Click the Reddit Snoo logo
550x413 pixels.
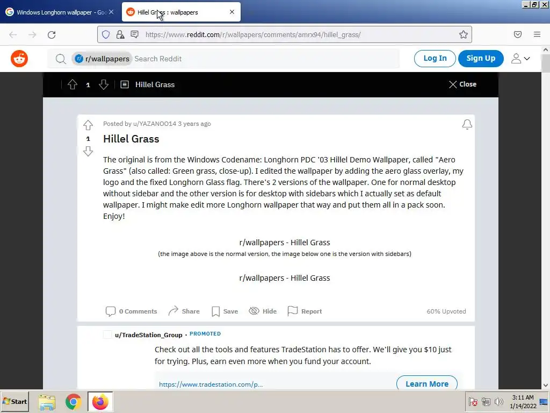click(19, 59)
